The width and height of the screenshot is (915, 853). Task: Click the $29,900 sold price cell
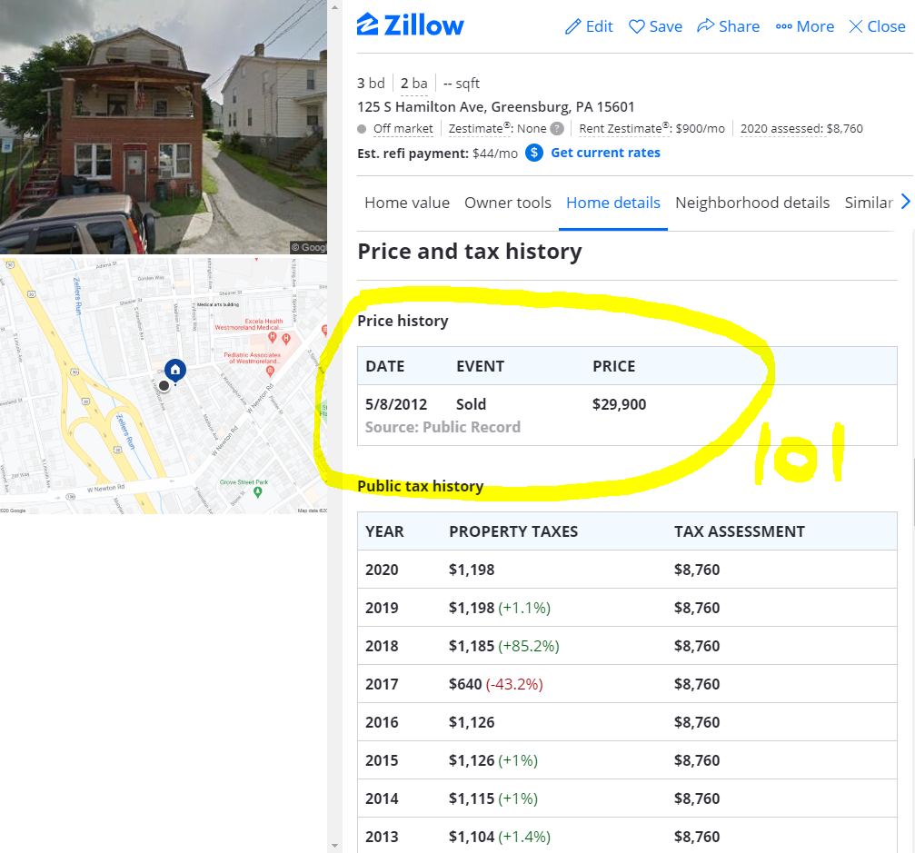click(619, 404)
